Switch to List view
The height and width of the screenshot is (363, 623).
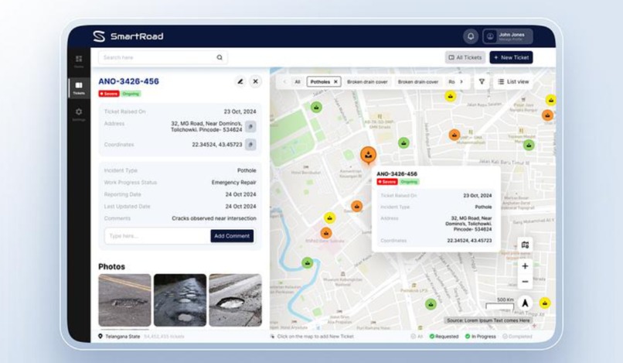point(513,81)
